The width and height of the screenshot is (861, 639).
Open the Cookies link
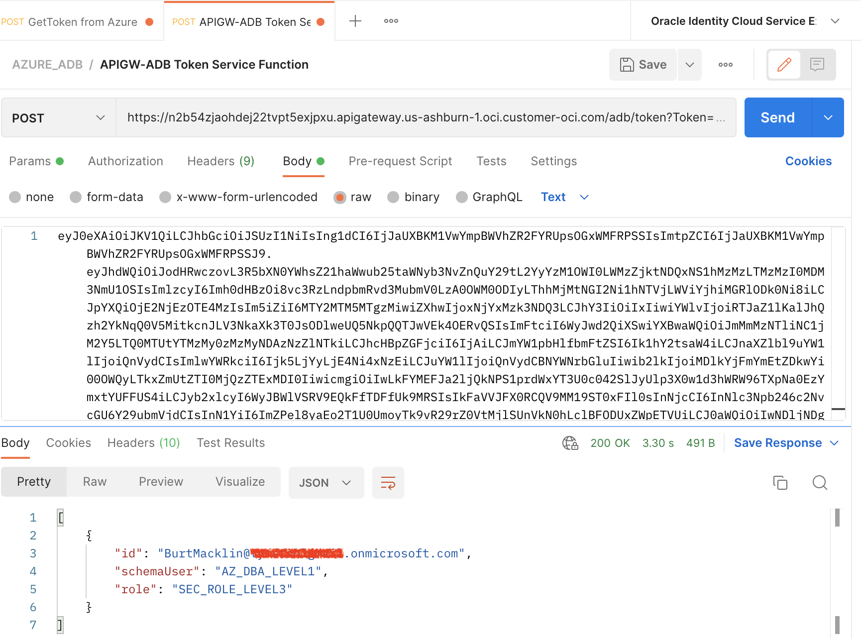(808, 161)
